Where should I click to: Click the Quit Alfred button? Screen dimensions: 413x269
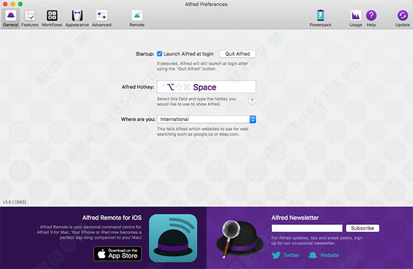coord(237,54)
